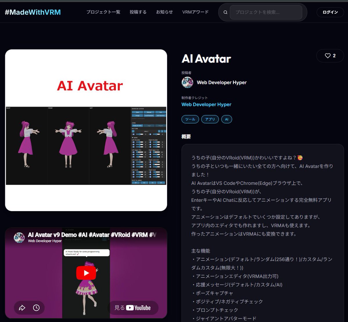The image size is (348, 322).
Task: Open the プロジェクト一覧 menu item
Action: [x=103, y=12]
